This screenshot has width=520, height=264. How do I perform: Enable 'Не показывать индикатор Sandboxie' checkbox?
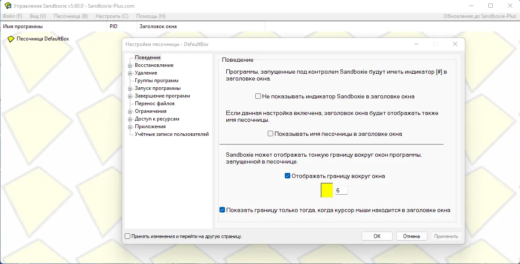[x=258, y=96]
